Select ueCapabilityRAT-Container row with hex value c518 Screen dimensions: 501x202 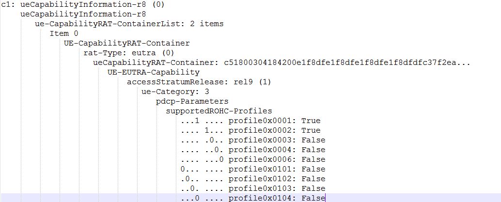(281, 62)
